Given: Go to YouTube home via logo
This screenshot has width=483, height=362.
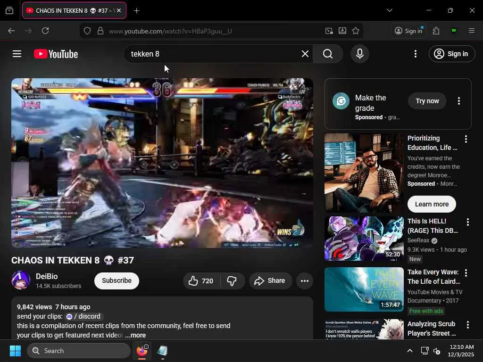Looking at the screenshot, I should click(56, 54).
